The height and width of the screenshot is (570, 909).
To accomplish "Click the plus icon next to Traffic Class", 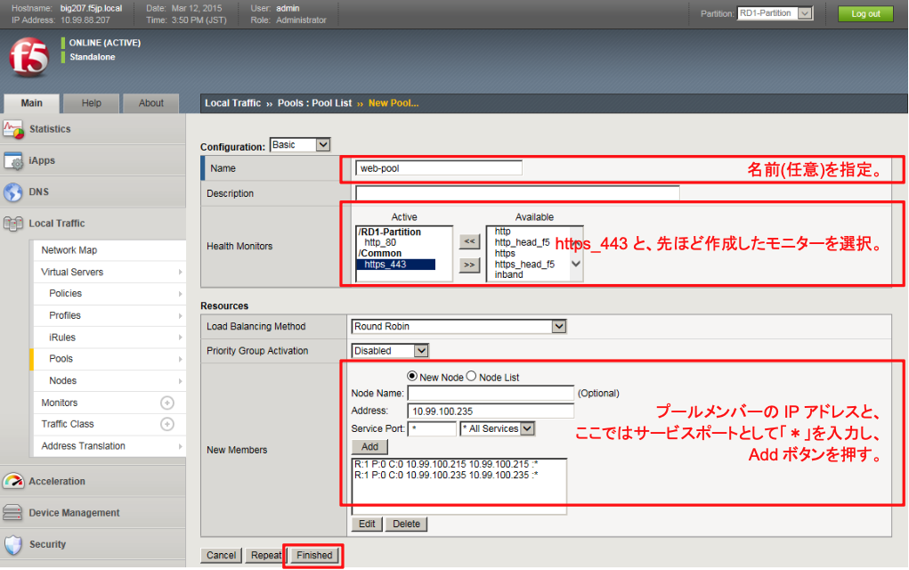I will coord(167,425).
